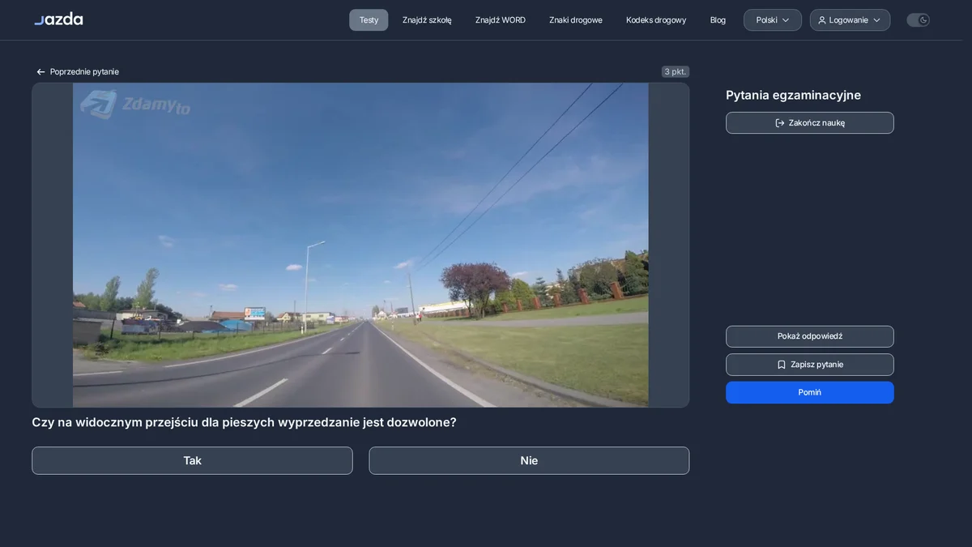
Task: Go to Znajdź szkołę
Action: point(427,20)
